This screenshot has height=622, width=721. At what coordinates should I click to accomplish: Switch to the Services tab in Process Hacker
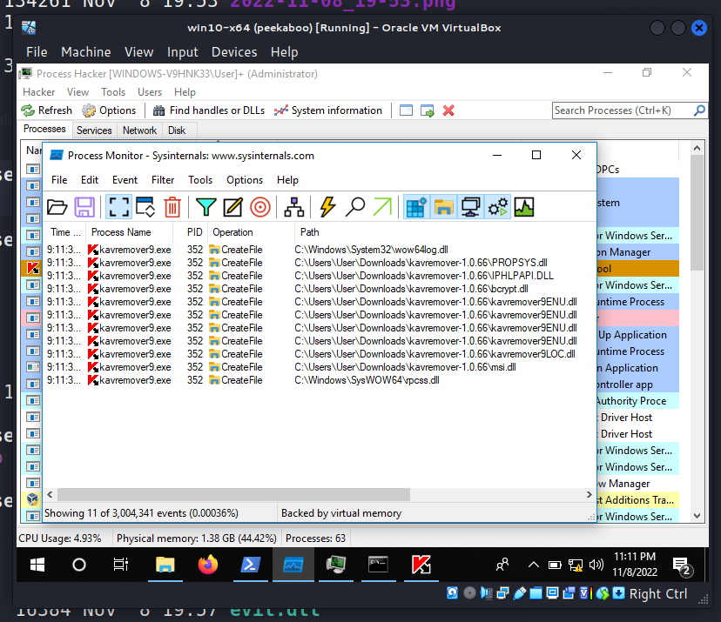94,130
